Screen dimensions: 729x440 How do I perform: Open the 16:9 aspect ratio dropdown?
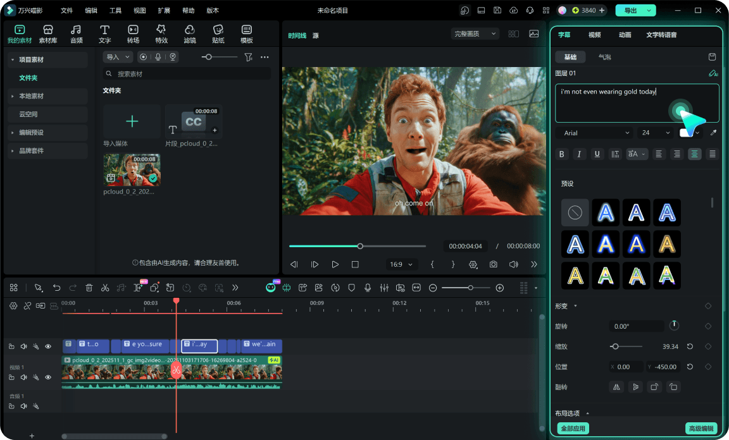pos(401,264)
